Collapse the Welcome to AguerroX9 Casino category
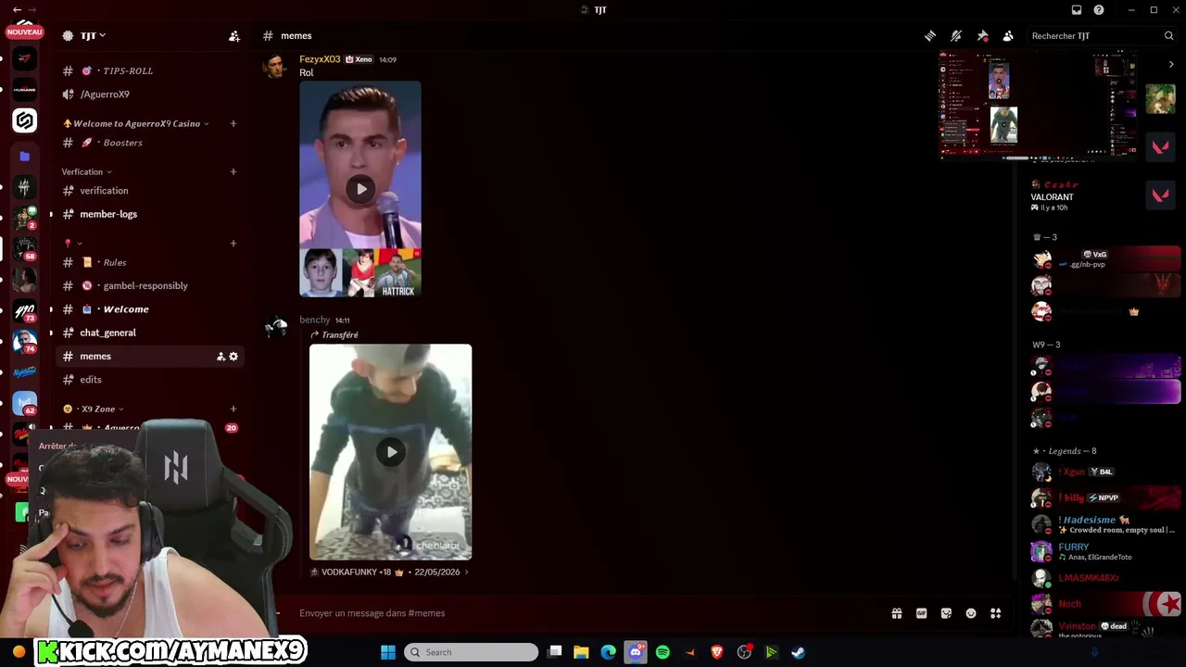Viewport: 1186px width, 667px height. coord(135,123)
